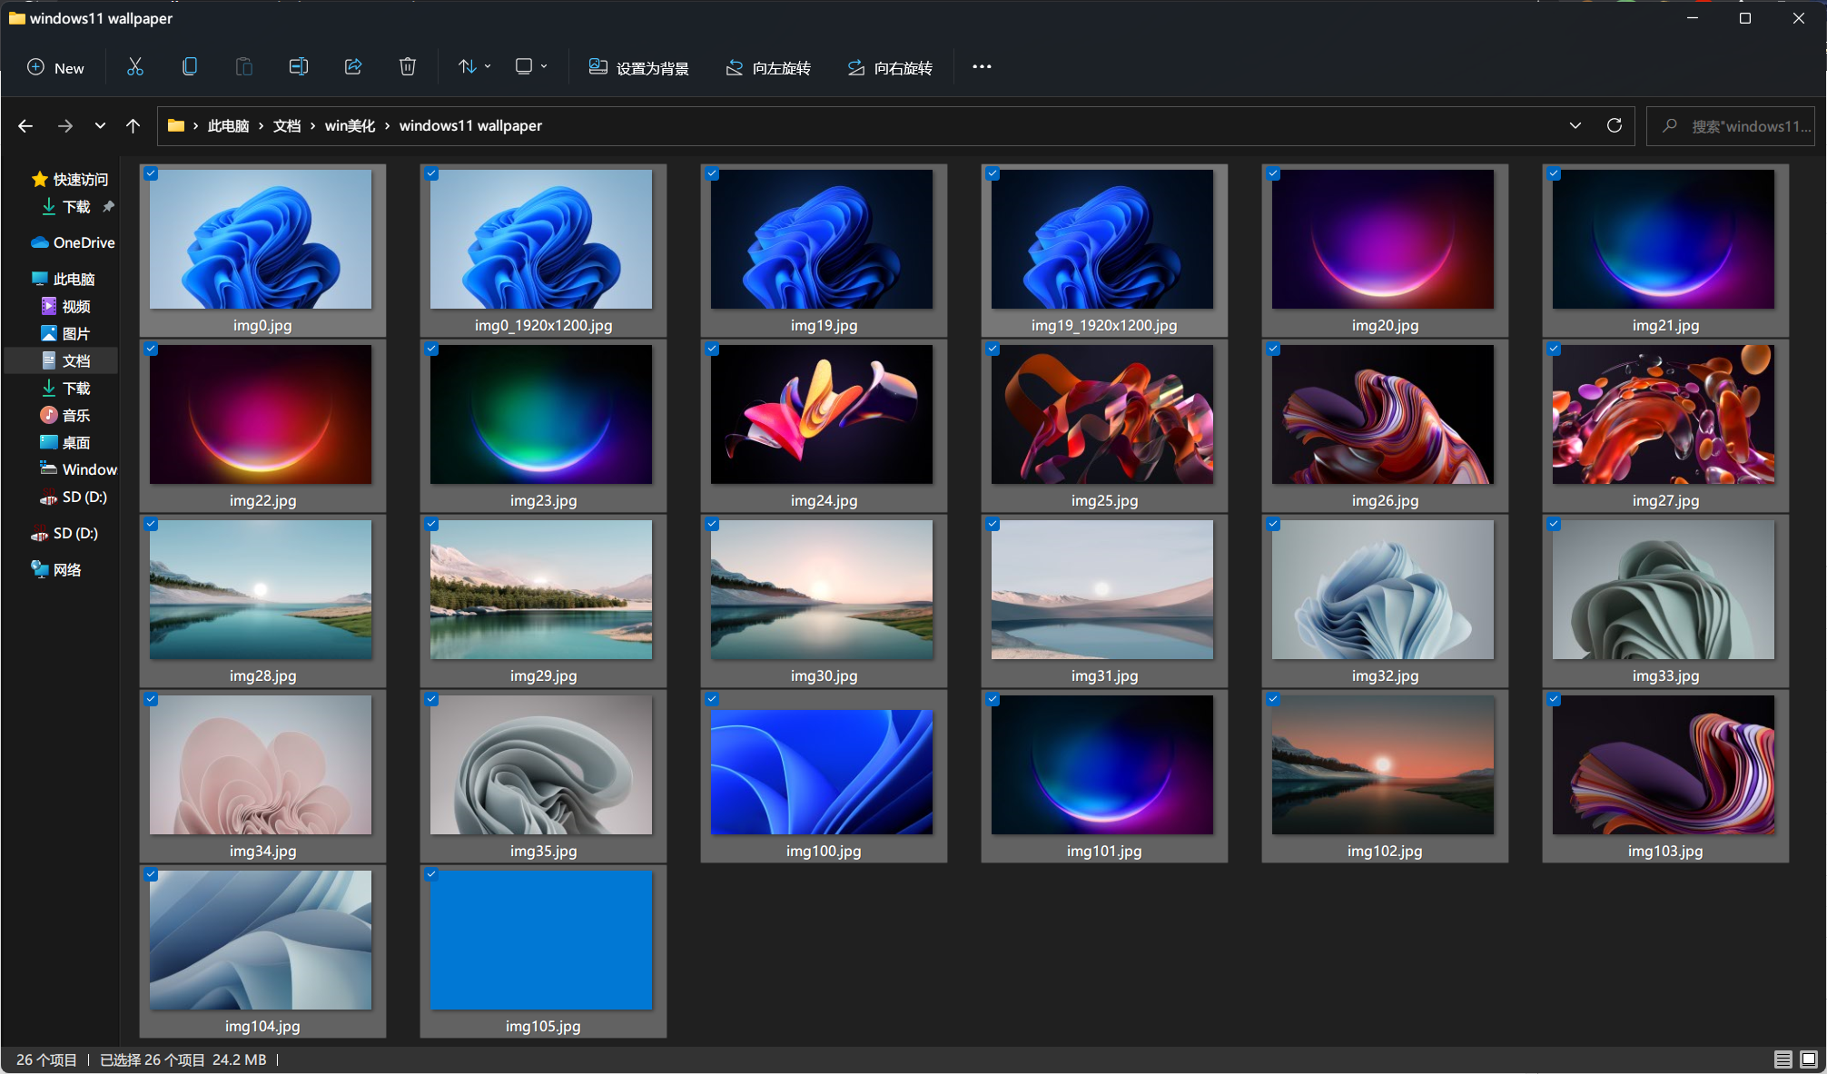Open the See more ellipsis menu
1827x1074 pixels.
click(982, 67)
